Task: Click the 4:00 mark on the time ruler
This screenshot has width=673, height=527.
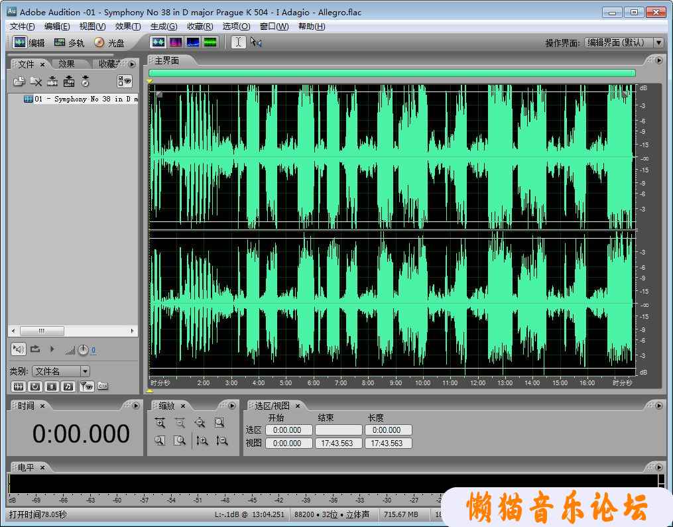Action: pyautogui.click(x=259, y=382)
